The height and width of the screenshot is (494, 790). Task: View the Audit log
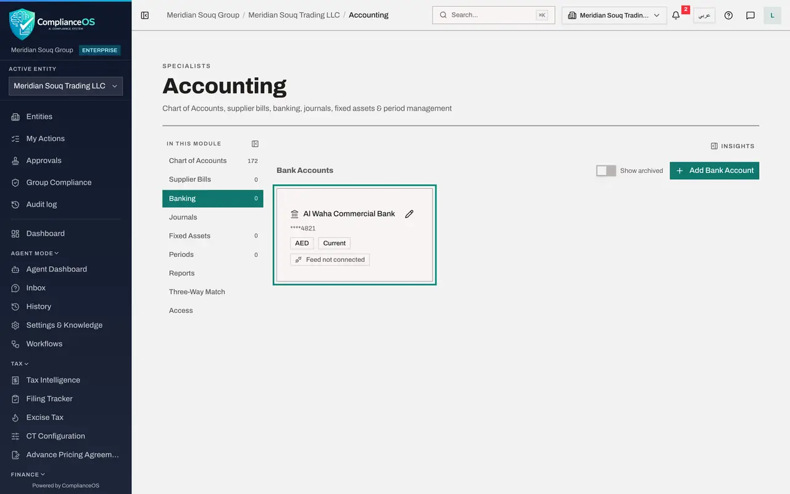[65, 204]
